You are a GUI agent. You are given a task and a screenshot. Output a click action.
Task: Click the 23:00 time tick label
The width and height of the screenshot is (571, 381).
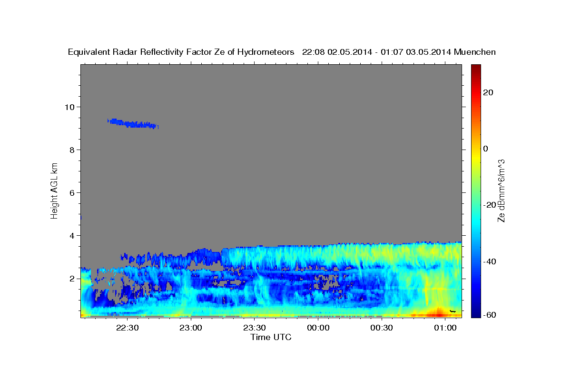(191, 328)
